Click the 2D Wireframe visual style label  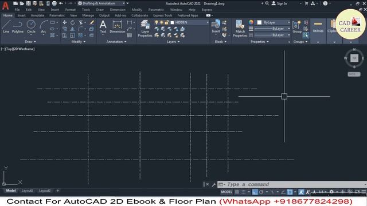24,49
